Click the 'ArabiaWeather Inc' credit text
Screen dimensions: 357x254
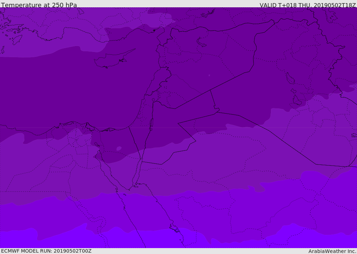coord(332,251)
